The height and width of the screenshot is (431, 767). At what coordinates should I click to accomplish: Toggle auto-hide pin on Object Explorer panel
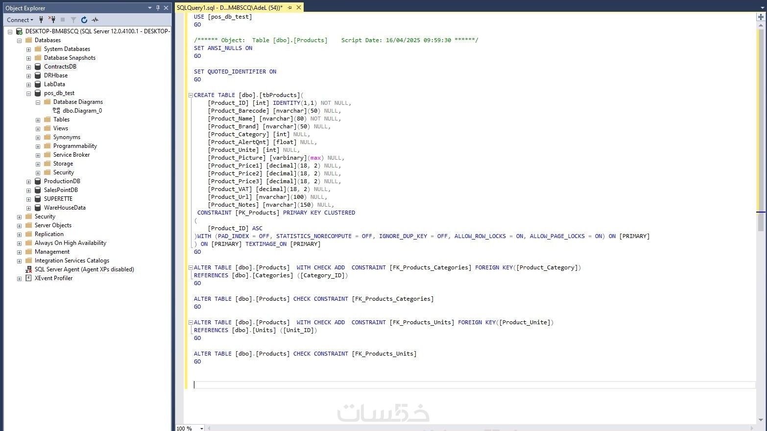158,8
